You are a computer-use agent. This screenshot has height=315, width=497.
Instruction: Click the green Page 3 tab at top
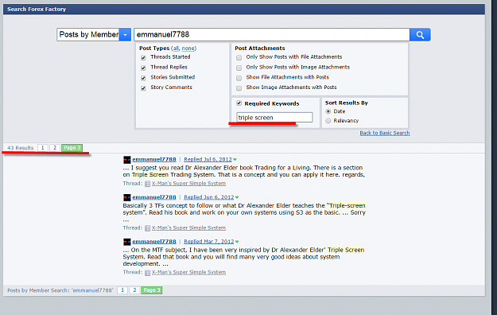pyautogui.click(x=72, y=148)
